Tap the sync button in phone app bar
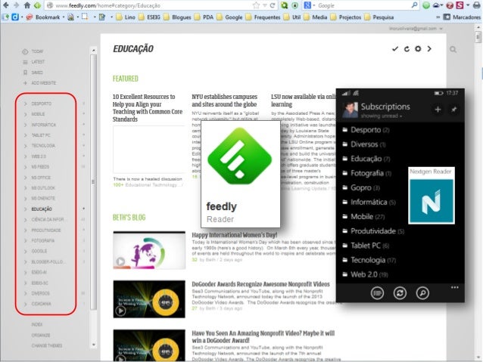 coord(400,292)
